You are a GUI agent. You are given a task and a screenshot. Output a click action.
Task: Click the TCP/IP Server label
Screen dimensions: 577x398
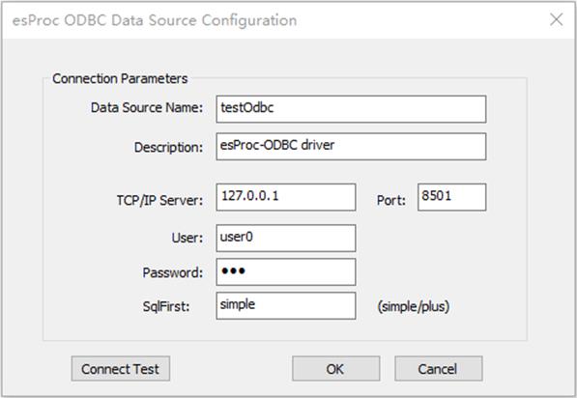point(159,201)
